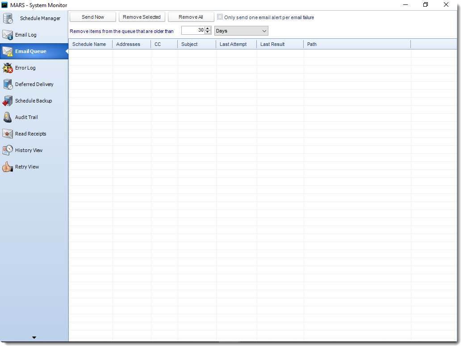Image resolution: width=464 pixels, height=349 pixels.
Task: Go to the Audit Trail section
Action: pyautogui.click(x=26, y=118)
